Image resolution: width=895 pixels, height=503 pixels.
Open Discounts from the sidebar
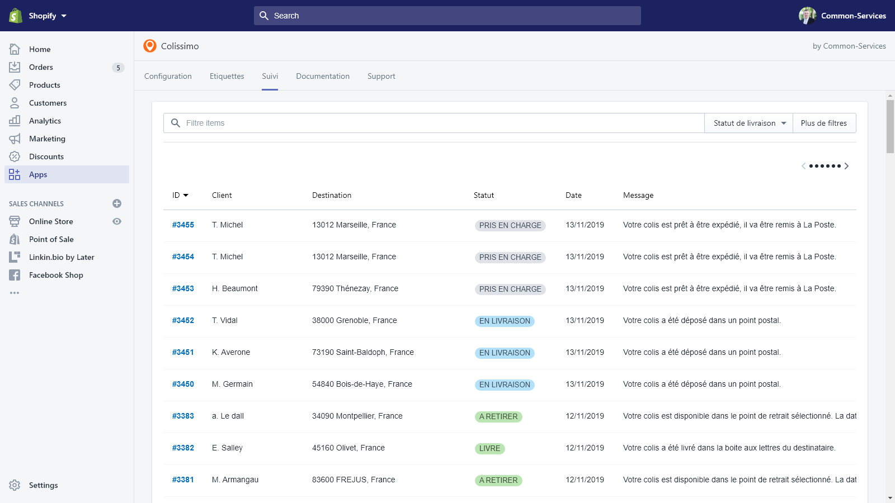46,156
